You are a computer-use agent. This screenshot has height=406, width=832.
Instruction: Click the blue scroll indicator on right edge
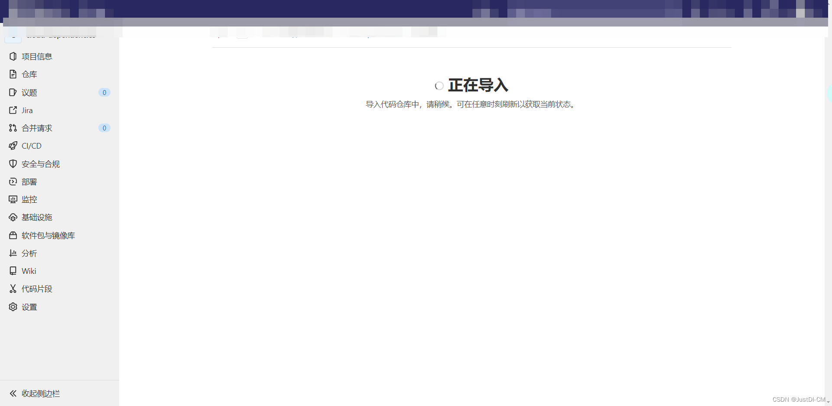829,93
